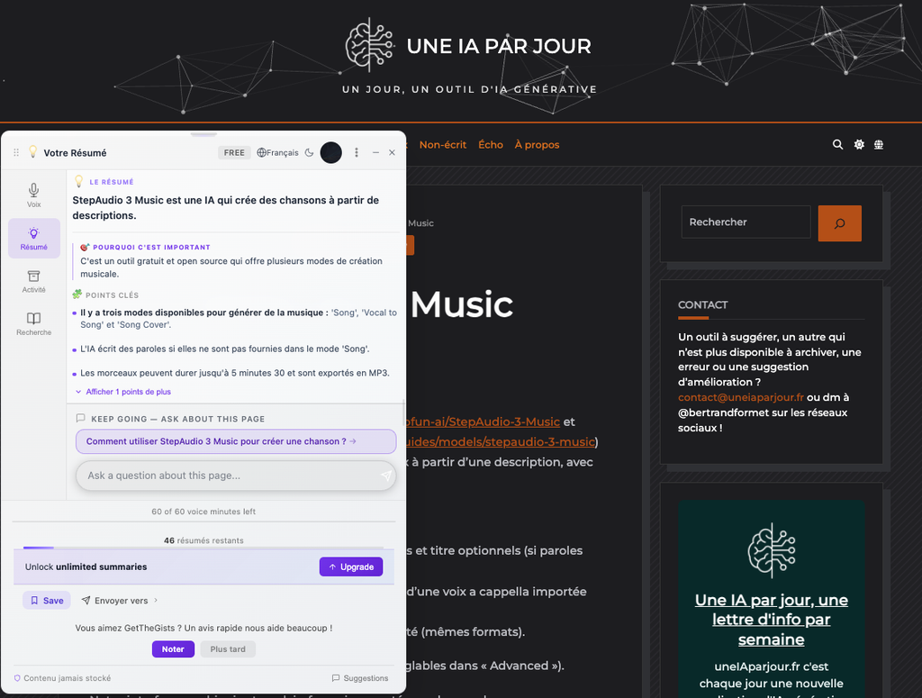The height and width of the screenshot is (698, 922).
Task: Click the Noter button
Action: [173, 649]
